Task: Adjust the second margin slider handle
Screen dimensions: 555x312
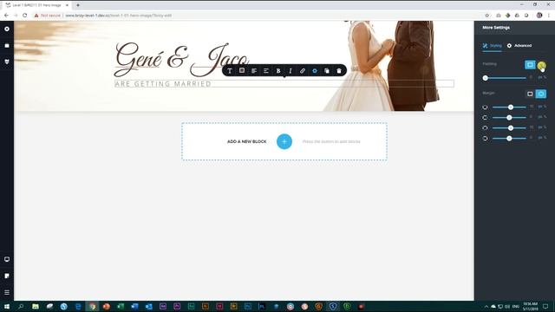Action: [509, 118]
